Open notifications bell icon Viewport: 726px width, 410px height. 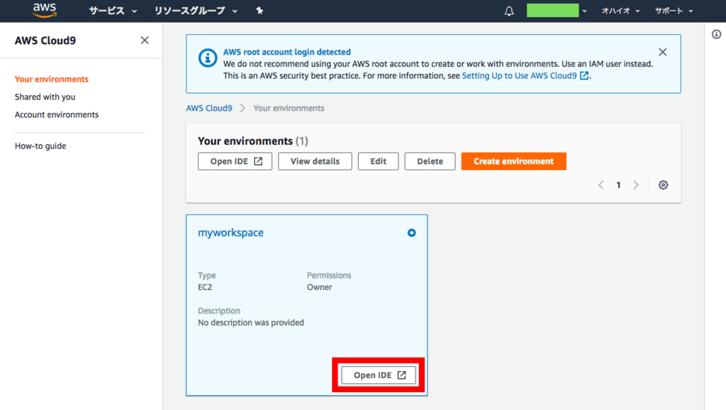point(509,11)
